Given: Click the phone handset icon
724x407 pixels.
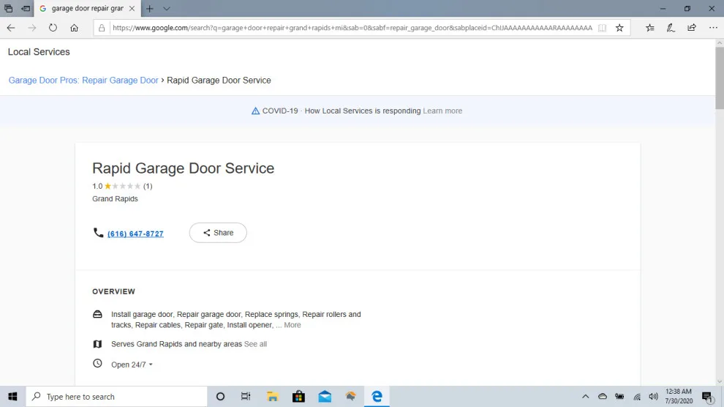Looking at the screenshot, I should tap(98, 232).
